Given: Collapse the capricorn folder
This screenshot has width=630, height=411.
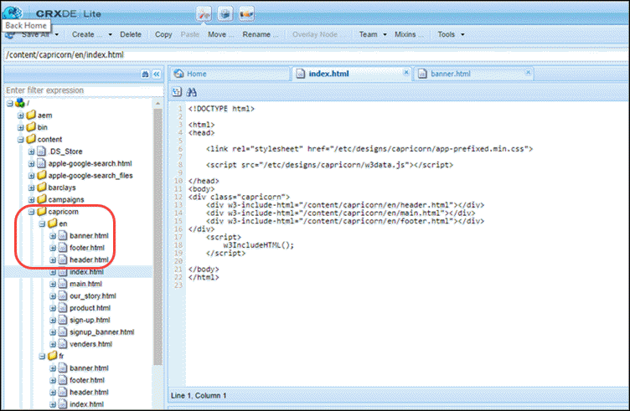Looking at the screenshot, I should point(31,212).
